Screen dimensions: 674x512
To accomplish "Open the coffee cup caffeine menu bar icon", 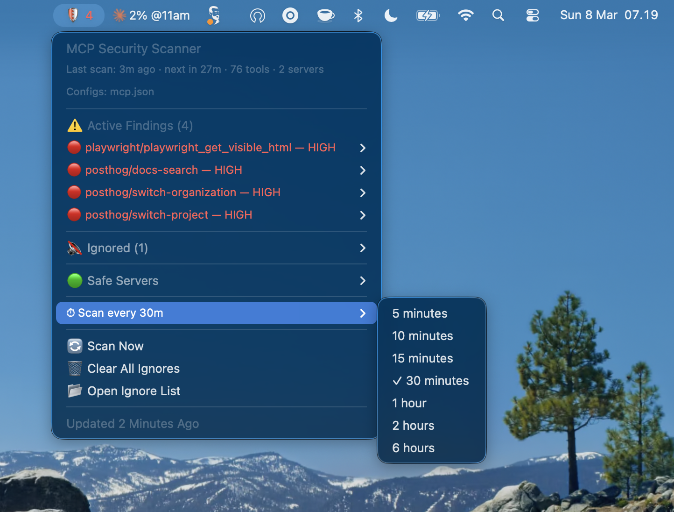I will [x=325, y=15].
